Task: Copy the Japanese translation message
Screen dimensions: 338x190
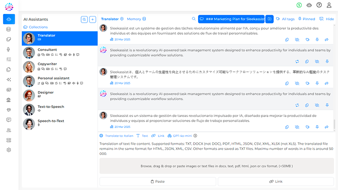Action: click(x=287, y=83)
